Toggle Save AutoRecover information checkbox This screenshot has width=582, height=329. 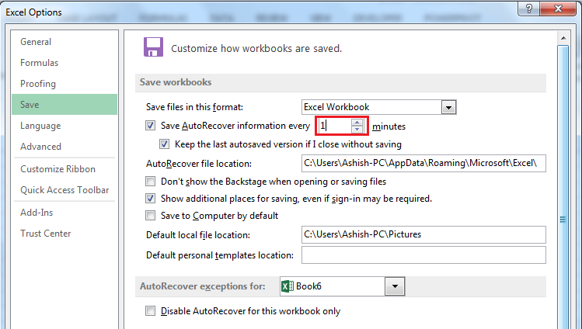[x=150, y=126]
